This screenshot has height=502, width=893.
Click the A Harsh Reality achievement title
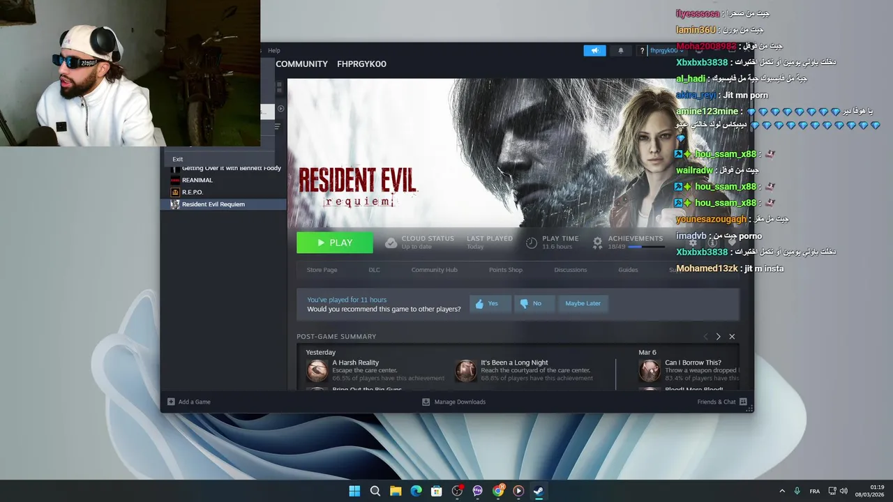pos(356,363)
